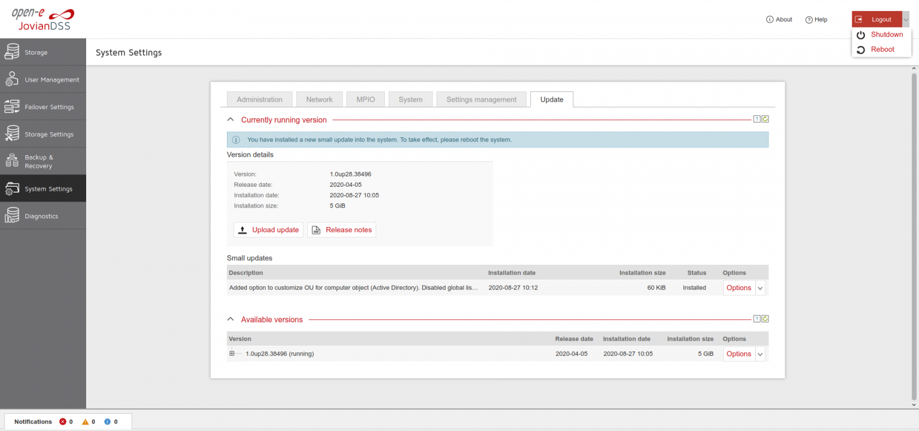Select the System tab
Screen dimensions: 919x431
411,99
